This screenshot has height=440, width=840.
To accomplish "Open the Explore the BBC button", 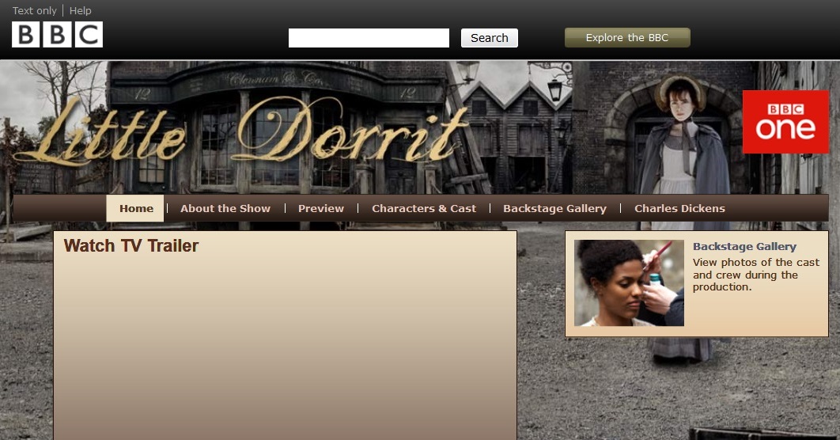I will tap(627, 37).
